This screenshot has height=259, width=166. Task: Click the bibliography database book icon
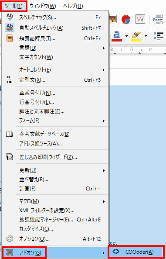(x=10, y=134)
